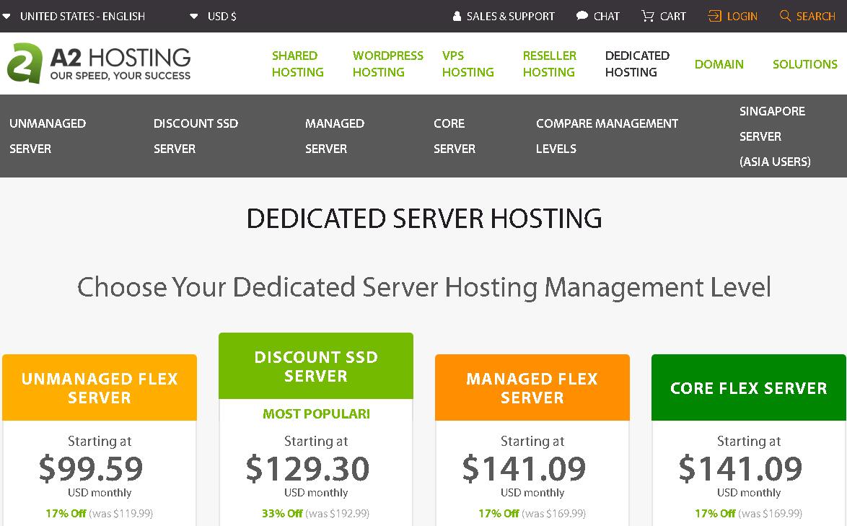The image size is (847, 526).
Task: Open Singapore Server (Asia Users) link
Action: 775,136
